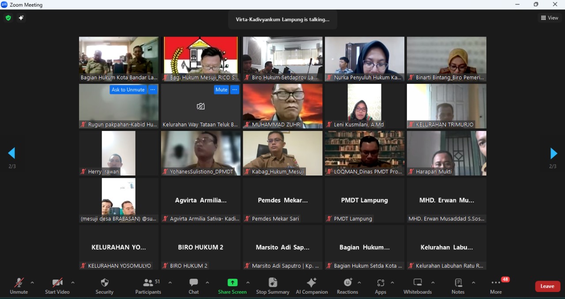Turn on camera with Start Video

coord(57,286)
